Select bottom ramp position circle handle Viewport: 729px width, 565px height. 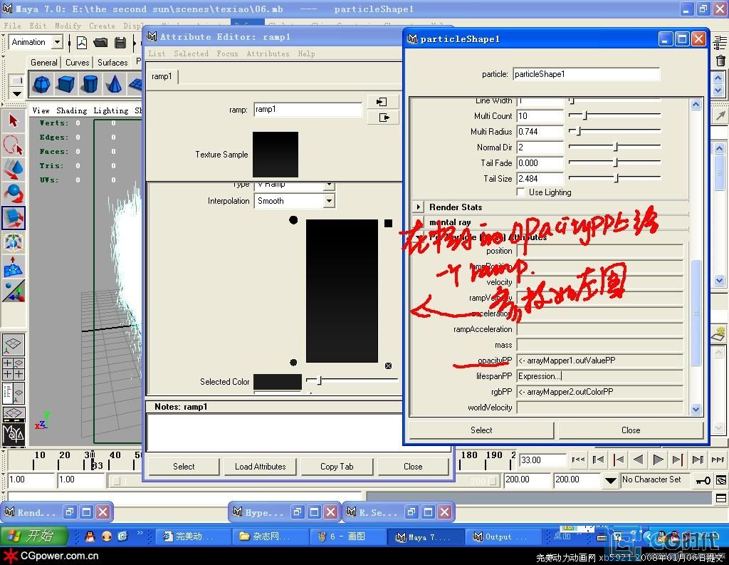(x=293, y=362)
